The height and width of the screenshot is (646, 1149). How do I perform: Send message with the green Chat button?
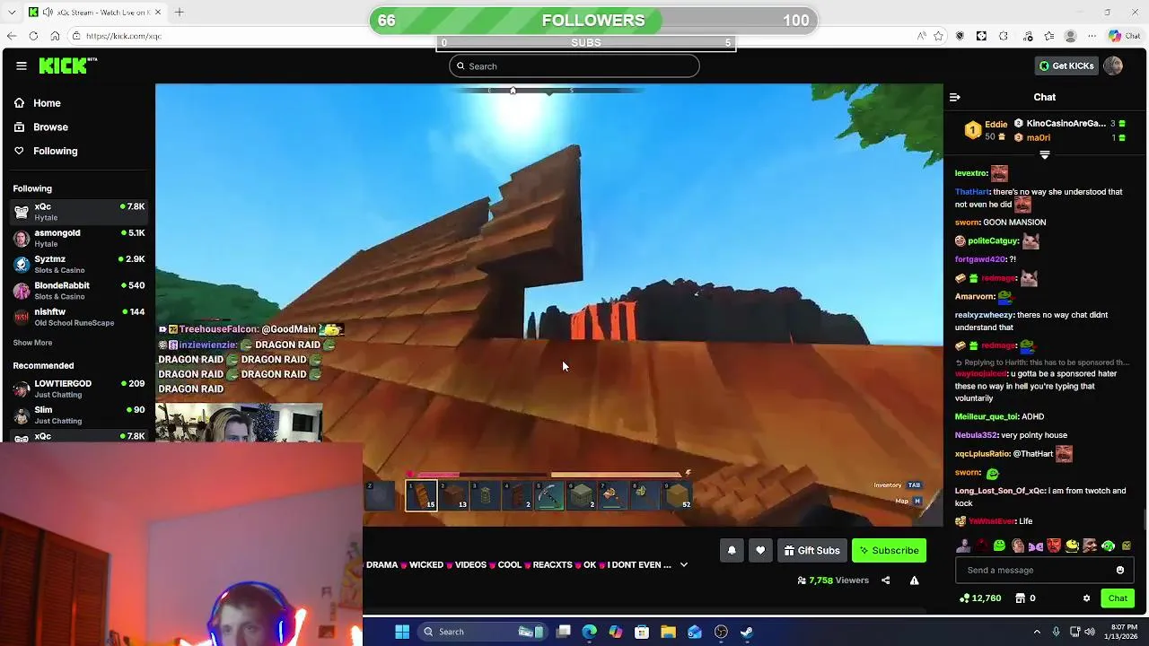1118,598
